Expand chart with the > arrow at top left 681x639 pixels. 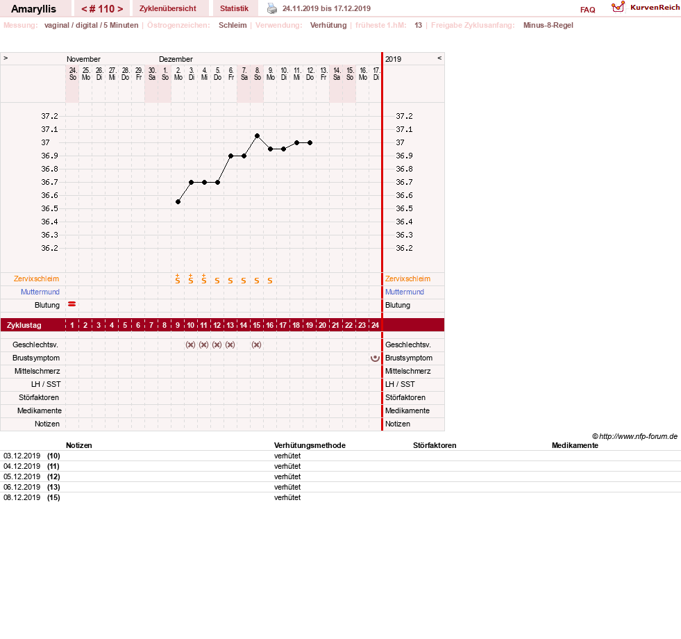(x=6, y=58)
